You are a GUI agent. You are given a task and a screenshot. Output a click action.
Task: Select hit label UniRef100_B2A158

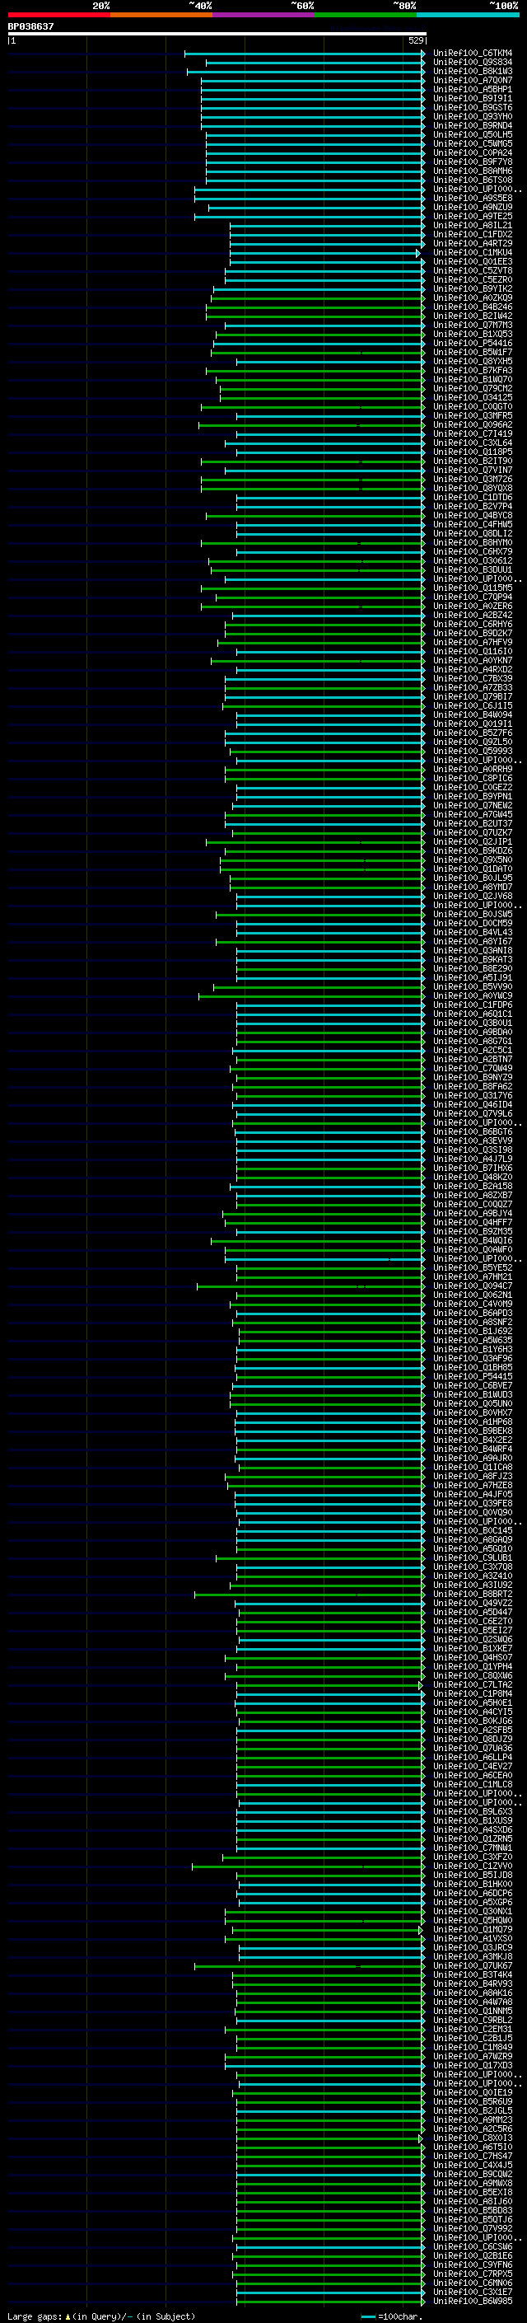[x=473, y=1187]
